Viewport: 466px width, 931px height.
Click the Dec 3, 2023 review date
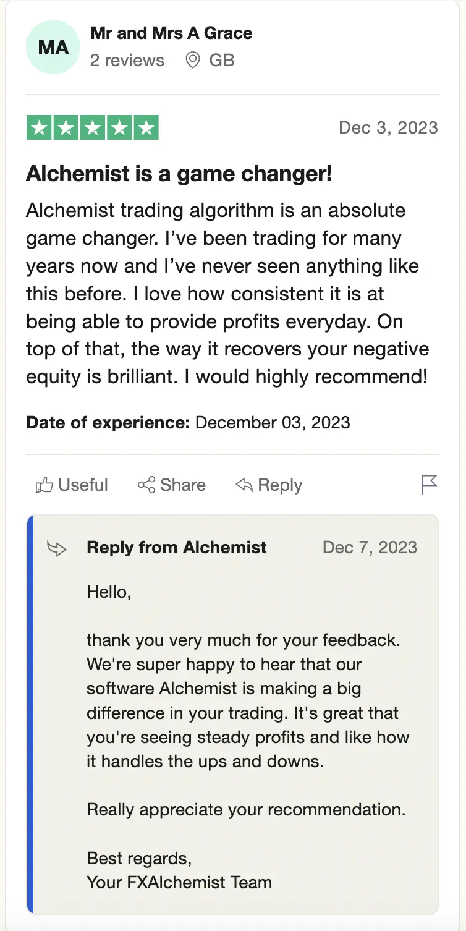388,128
